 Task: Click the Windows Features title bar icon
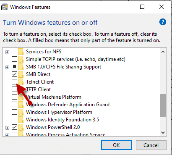(x=4, y=7)
